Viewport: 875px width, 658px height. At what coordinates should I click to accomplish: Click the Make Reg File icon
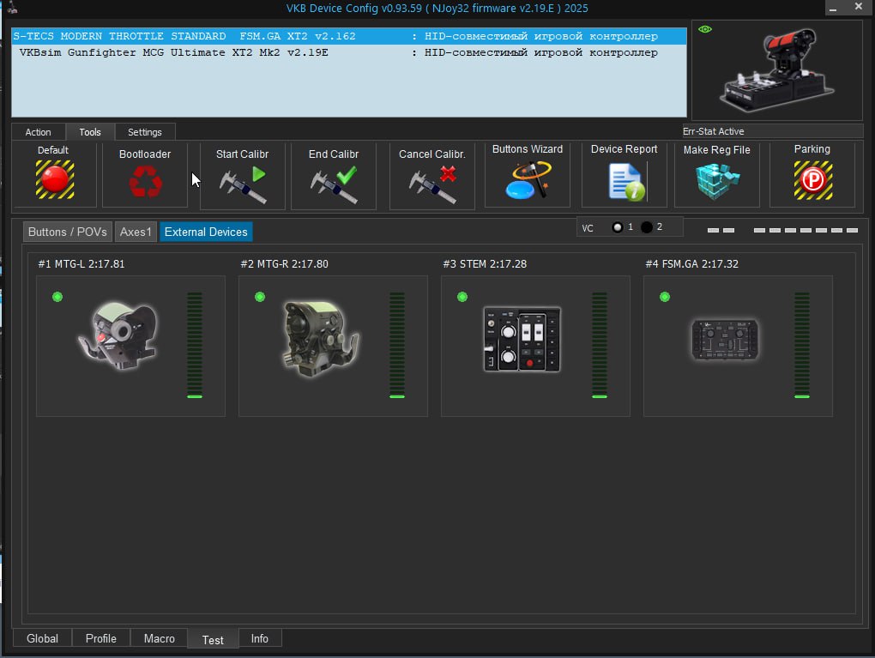click(716, 181)
